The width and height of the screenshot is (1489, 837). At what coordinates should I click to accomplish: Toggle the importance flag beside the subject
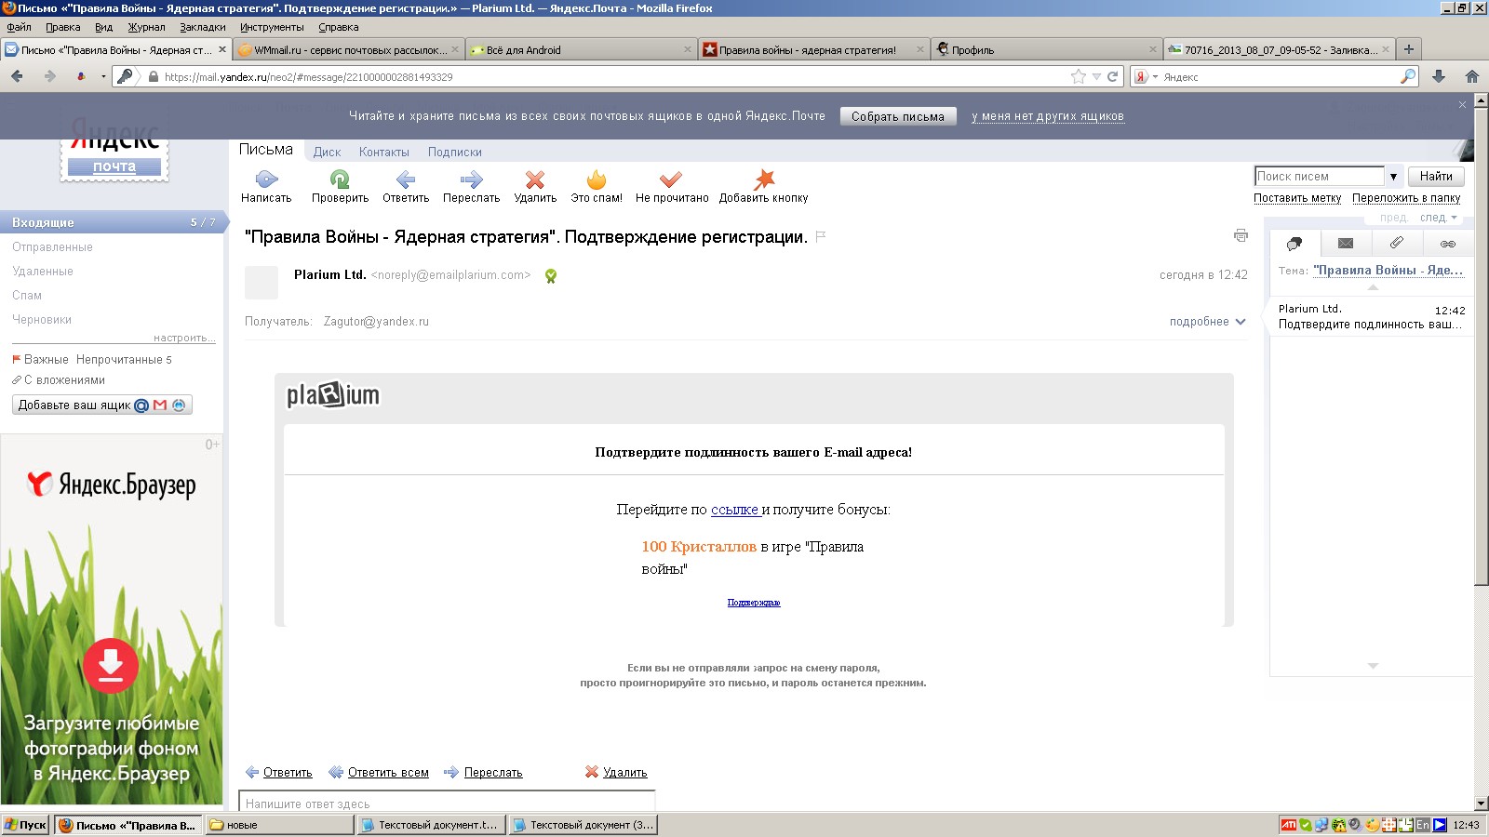tap(821, 236)
